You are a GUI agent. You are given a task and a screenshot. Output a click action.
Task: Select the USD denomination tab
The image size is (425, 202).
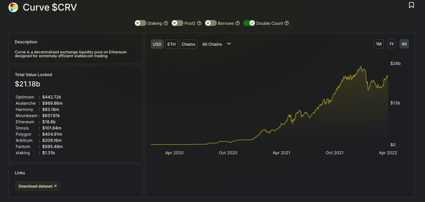[157, 44]
